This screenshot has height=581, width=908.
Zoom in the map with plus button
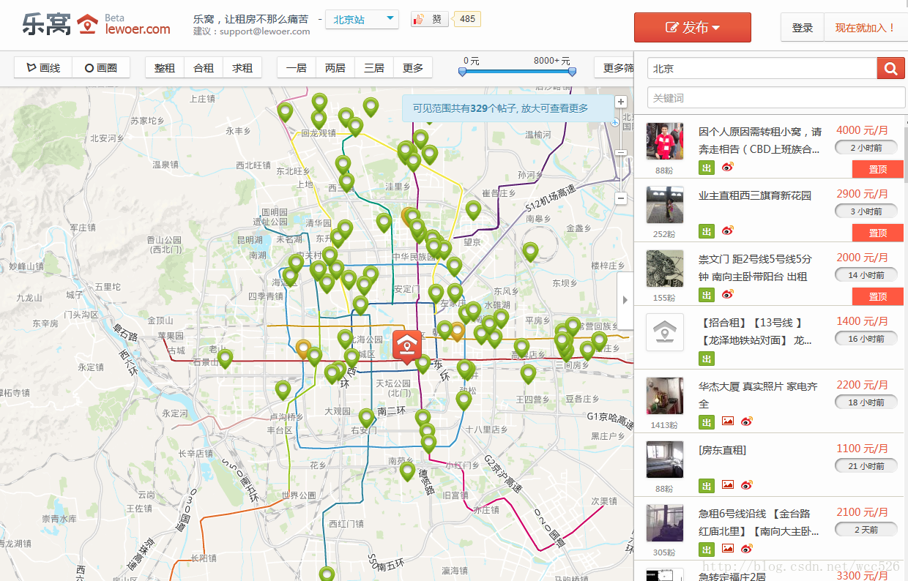[621, 102]
